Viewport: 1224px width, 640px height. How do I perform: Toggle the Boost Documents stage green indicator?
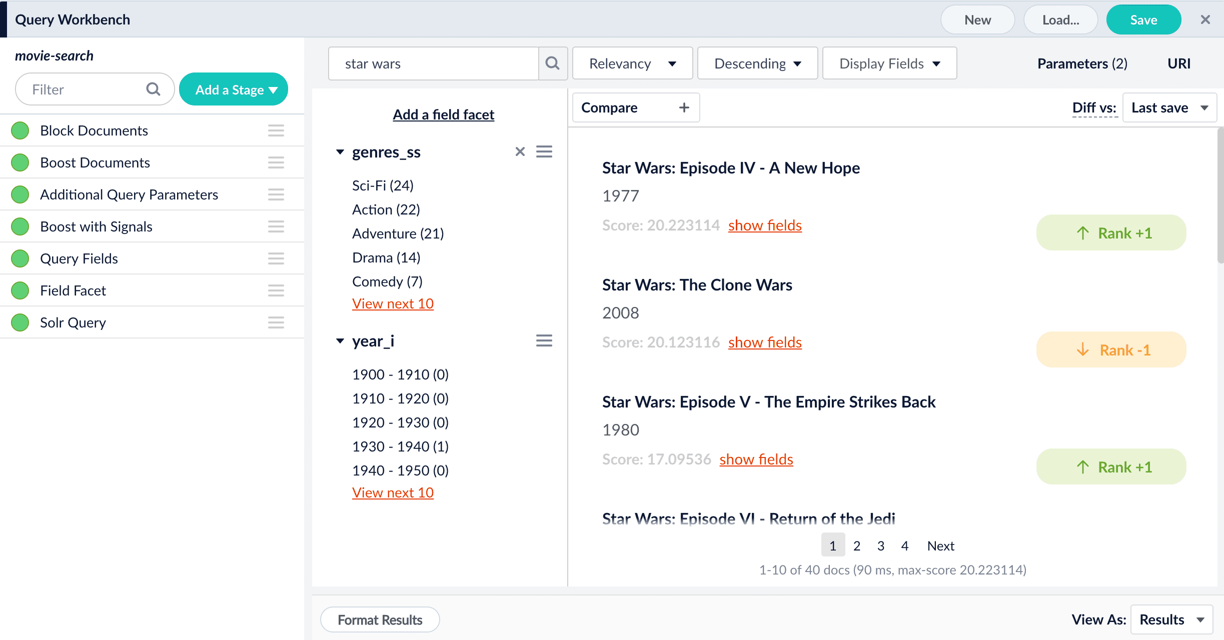click(x=20, y=162)
